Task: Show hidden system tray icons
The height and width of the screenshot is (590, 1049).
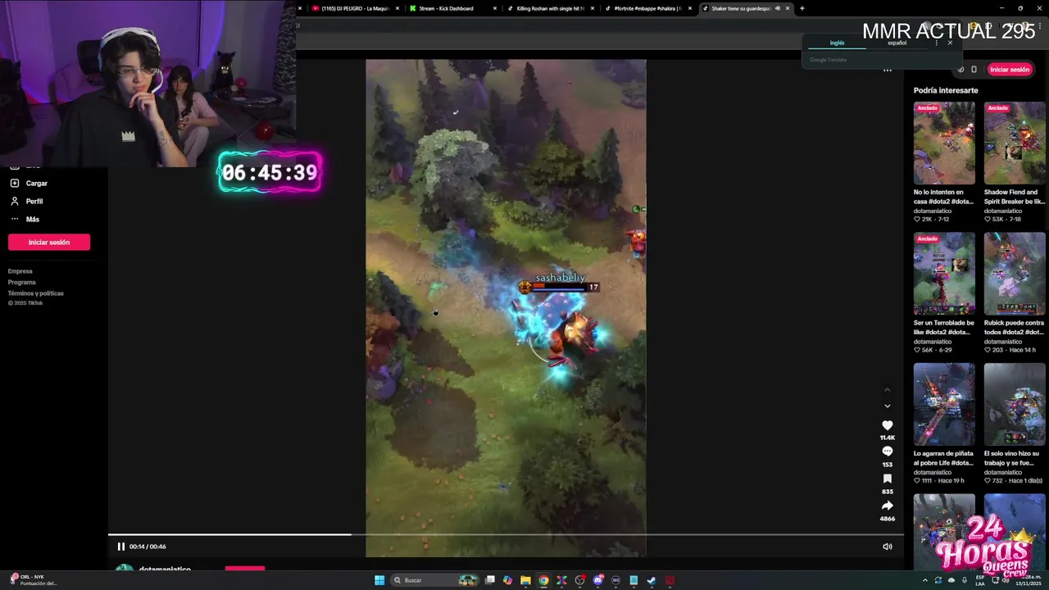Action: tap(925, 580)
